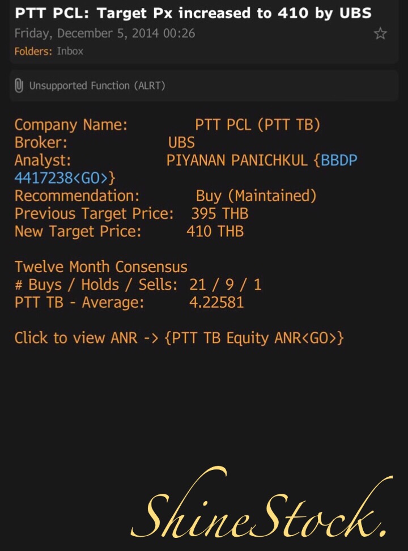Star this email as a favorite
Viewport: 408px width, 551px height.
point(380,34)
